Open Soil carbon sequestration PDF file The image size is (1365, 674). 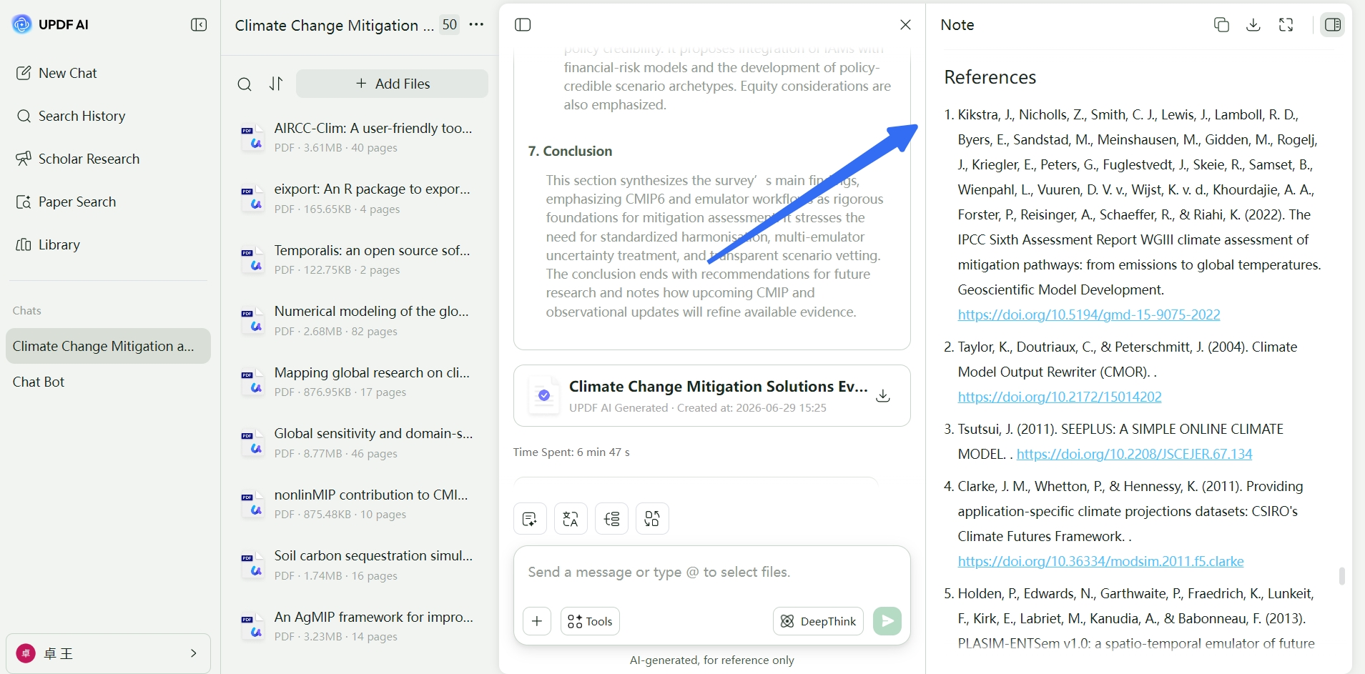(360, 565)
